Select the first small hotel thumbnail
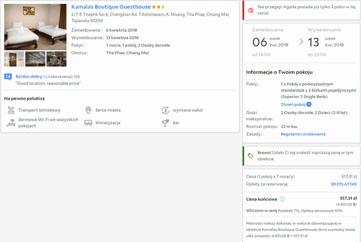This screenshot has width=361, height=242. point(14,59)
